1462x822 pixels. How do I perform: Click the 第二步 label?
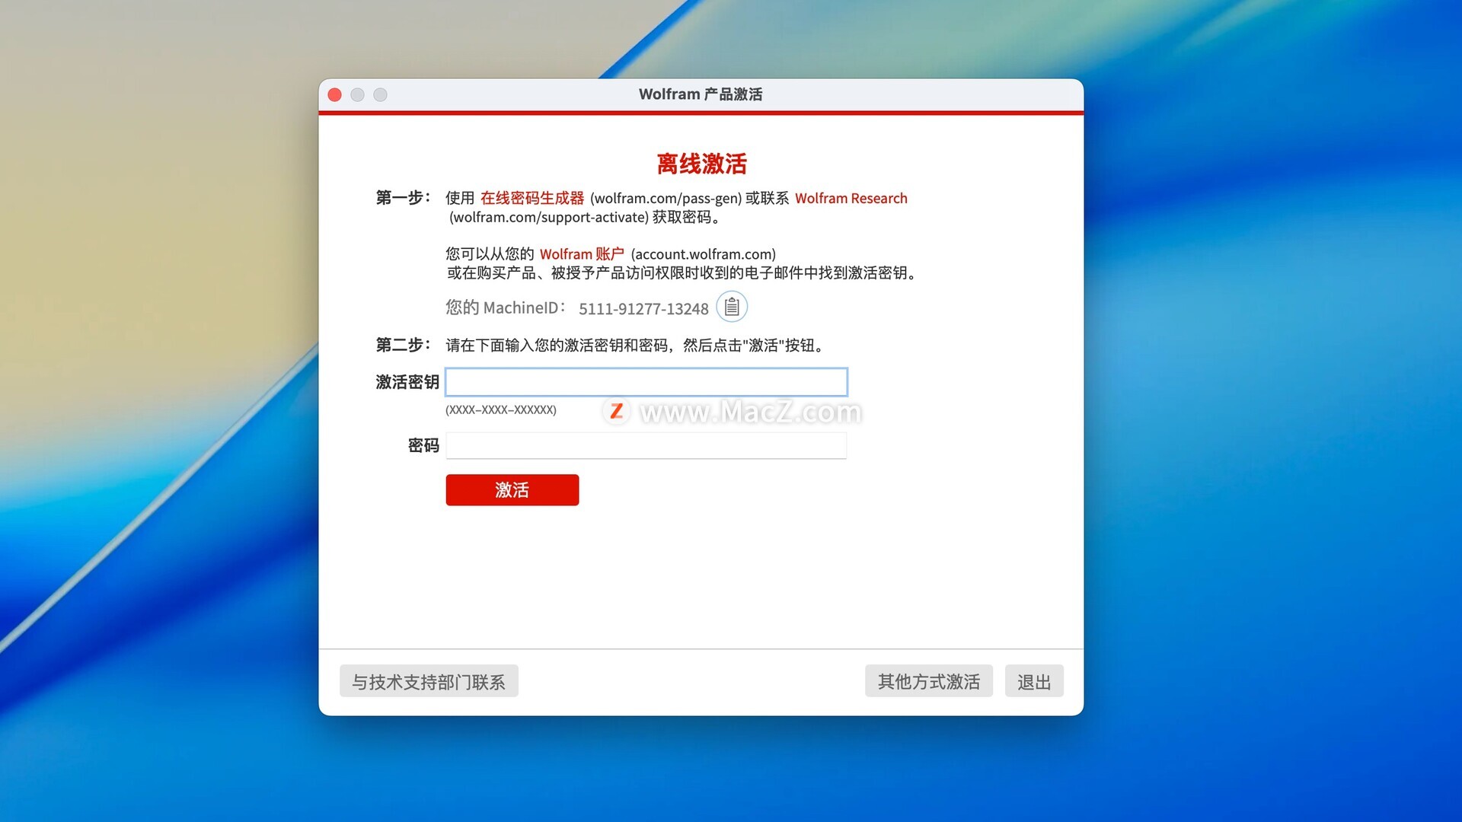click(x=404, y=346)
